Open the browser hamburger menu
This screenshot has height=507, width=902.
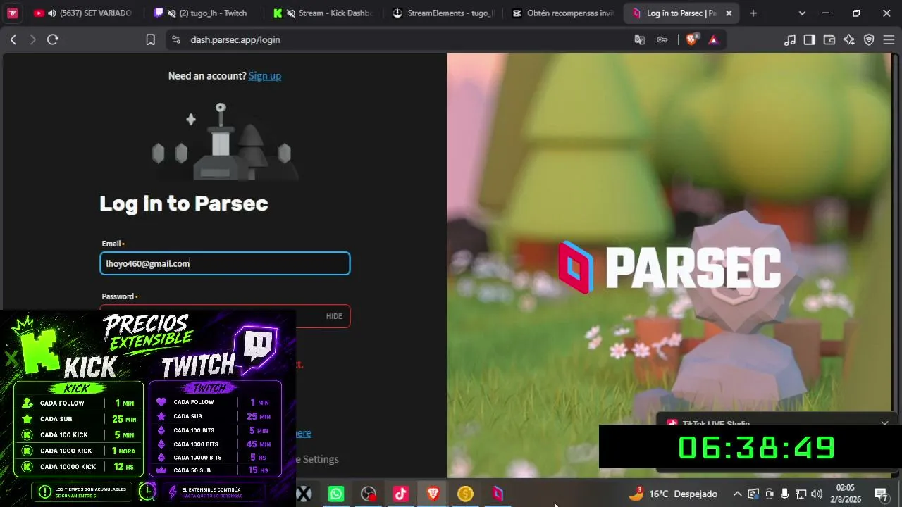tap(887, 40)
